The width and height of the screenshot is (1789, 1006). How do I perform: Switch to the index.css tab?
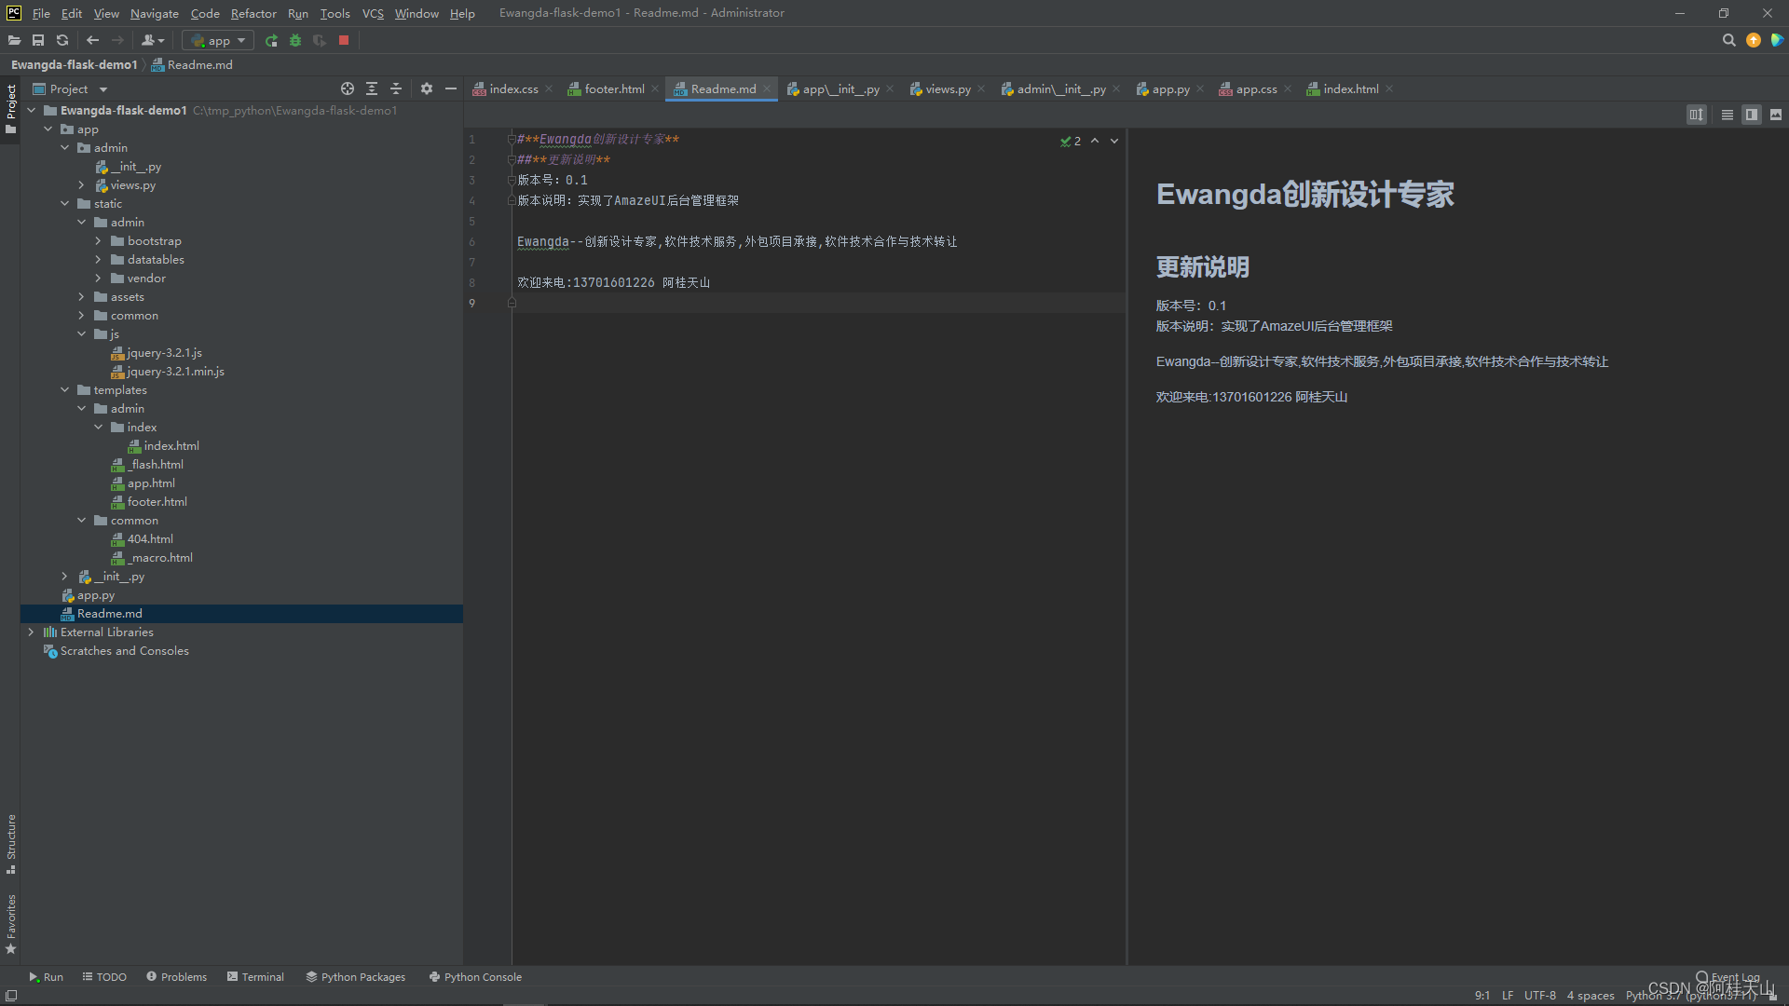(513, 89)
